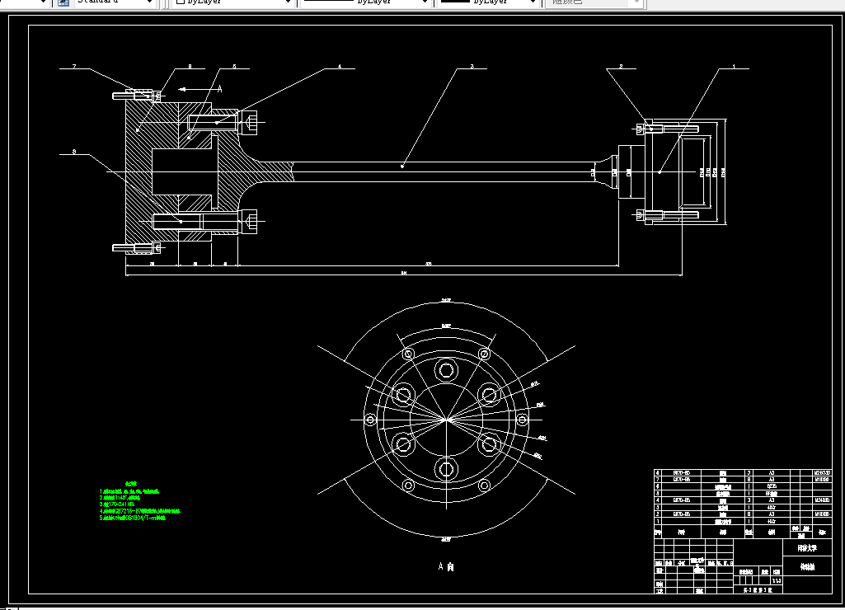Click the 'A 向' view label below circle
The height and width of the screenshot is (610, 845).
click(x=446, y=566)
